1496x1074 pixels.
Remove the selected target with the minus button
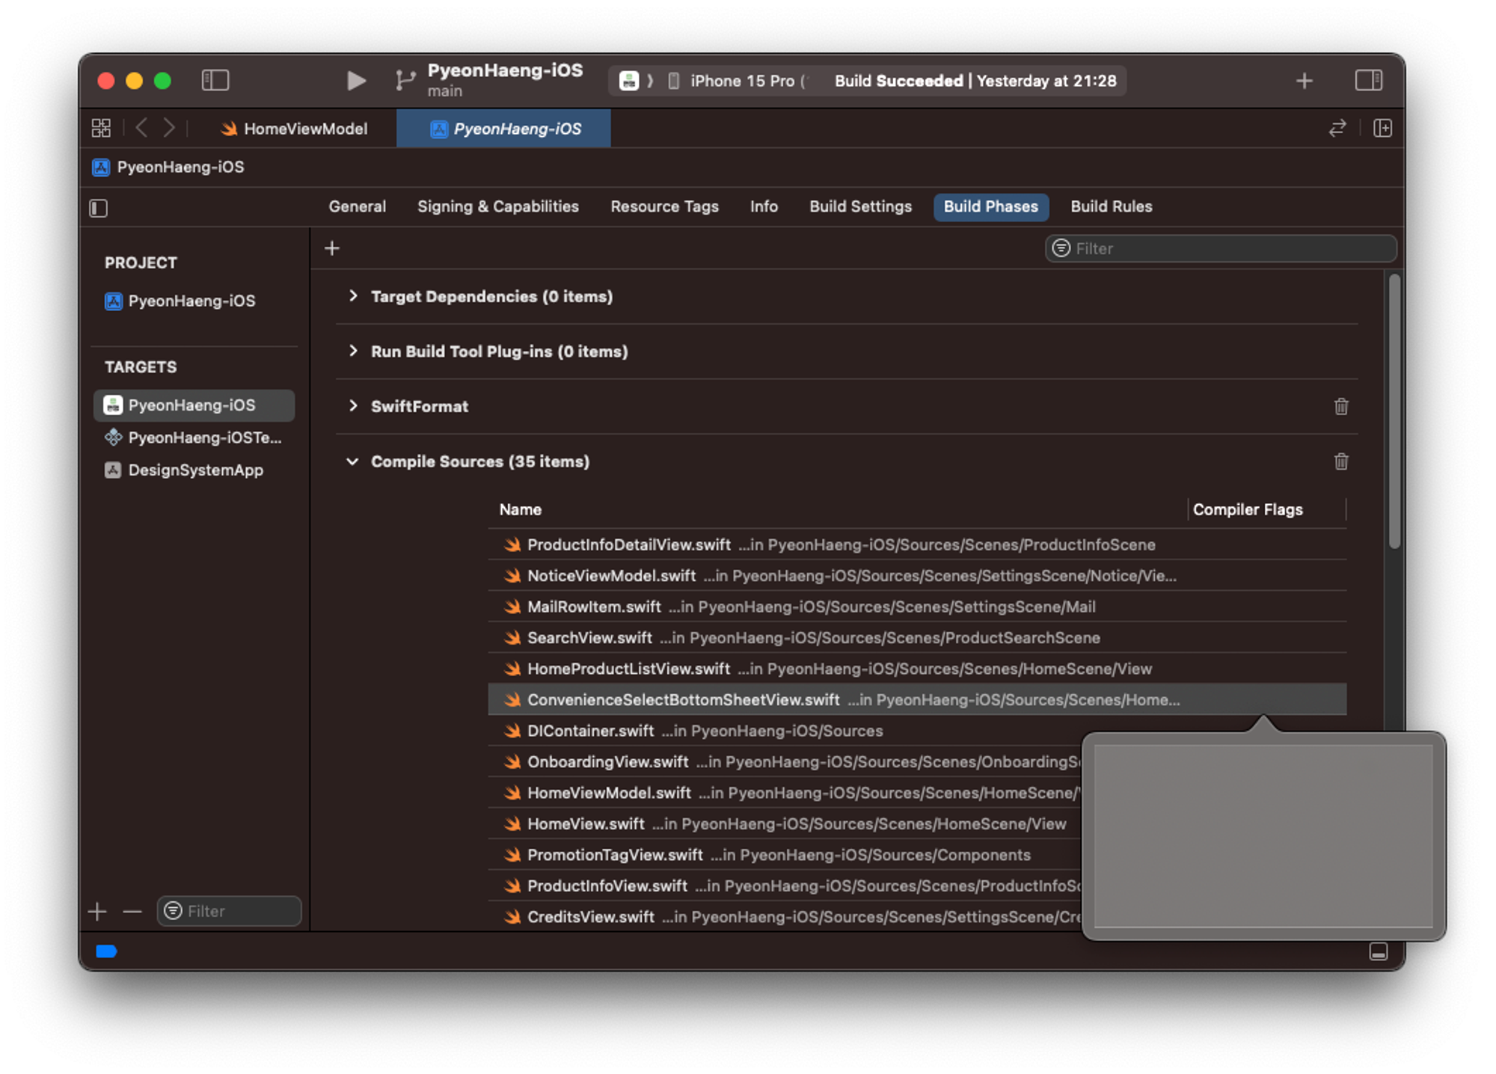[x=132, y=911]
